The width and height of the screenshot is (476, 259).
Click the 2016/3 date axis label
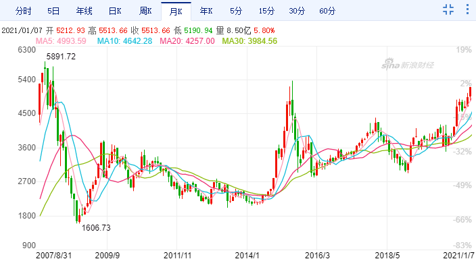(x=317, y=256)
